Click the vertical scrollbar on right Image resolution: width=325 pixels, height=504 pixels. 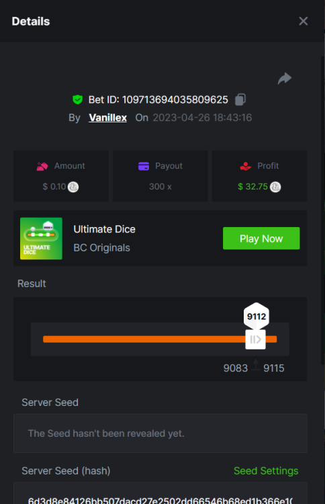click(x=322, y=210)
